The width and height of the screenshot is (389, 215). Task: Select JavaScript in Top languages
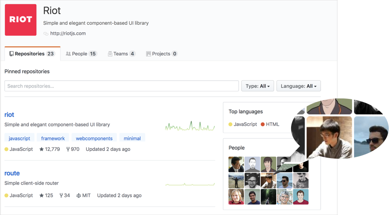tap(245, 124)
